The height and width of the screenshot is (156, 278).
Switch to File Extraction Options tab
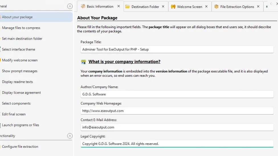pyautogui.click(x=237, y=7)
